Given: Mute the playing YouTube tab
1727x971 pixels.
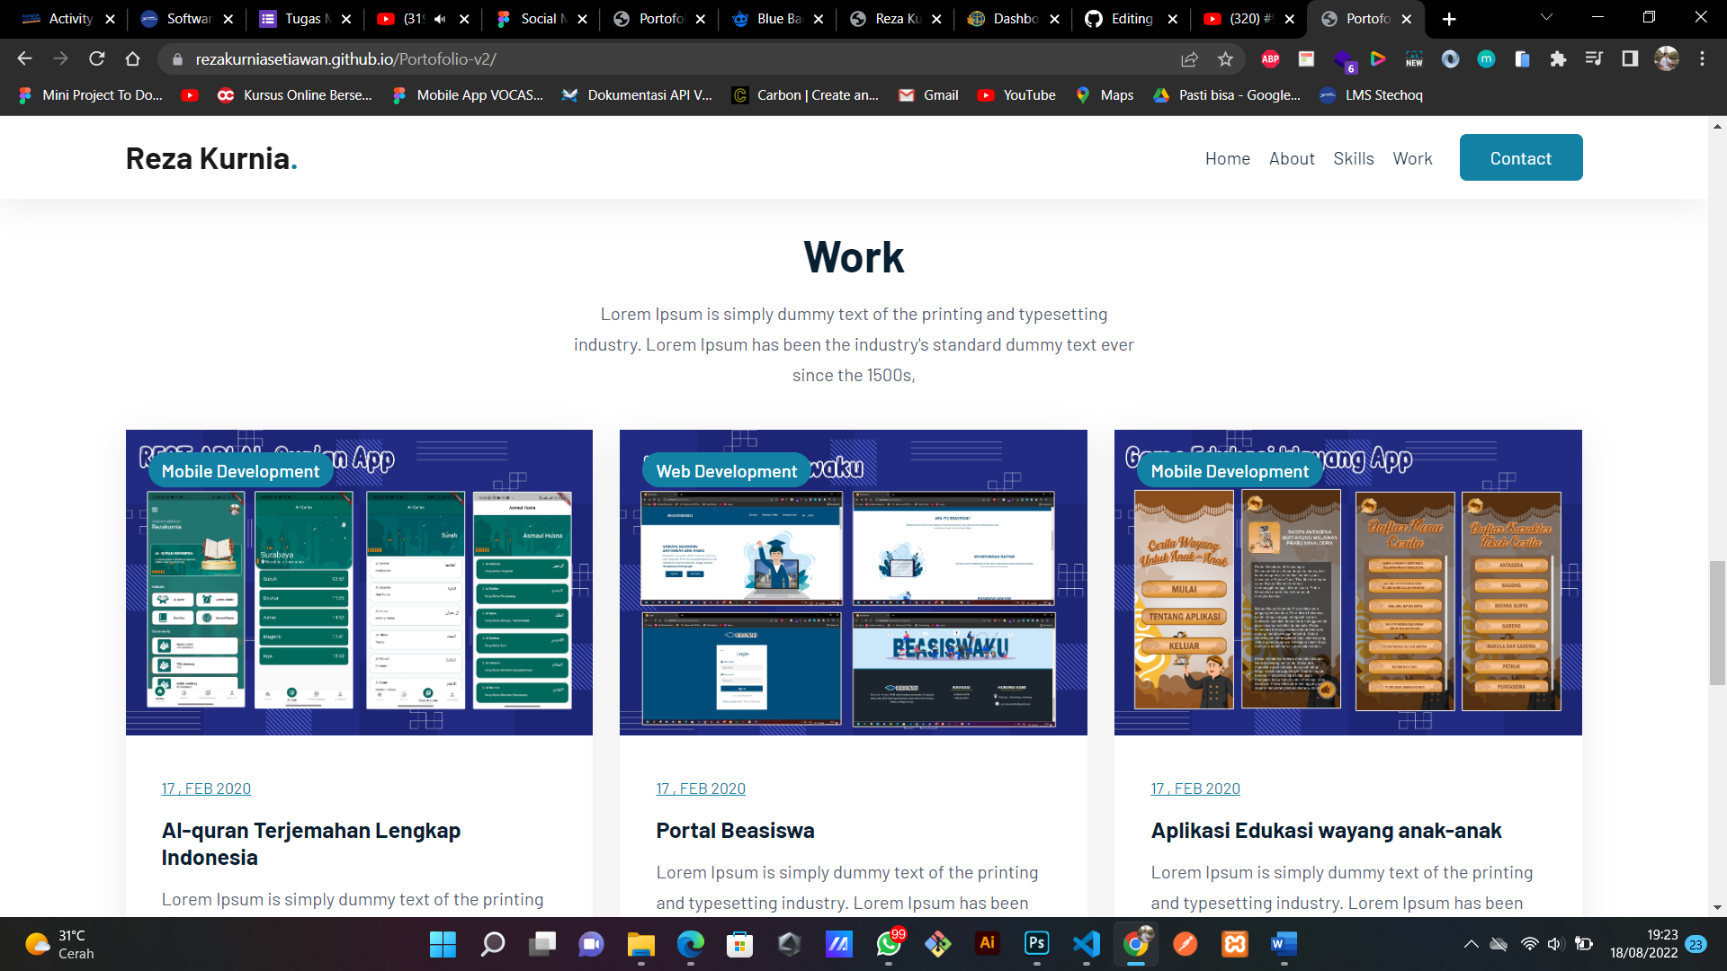Looking at the screenshot, I should 438,18.
